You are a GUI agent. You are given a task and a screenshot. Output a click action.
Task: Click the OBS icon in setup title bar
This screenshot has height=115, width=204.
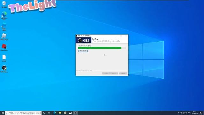click(x=77, y=36)
